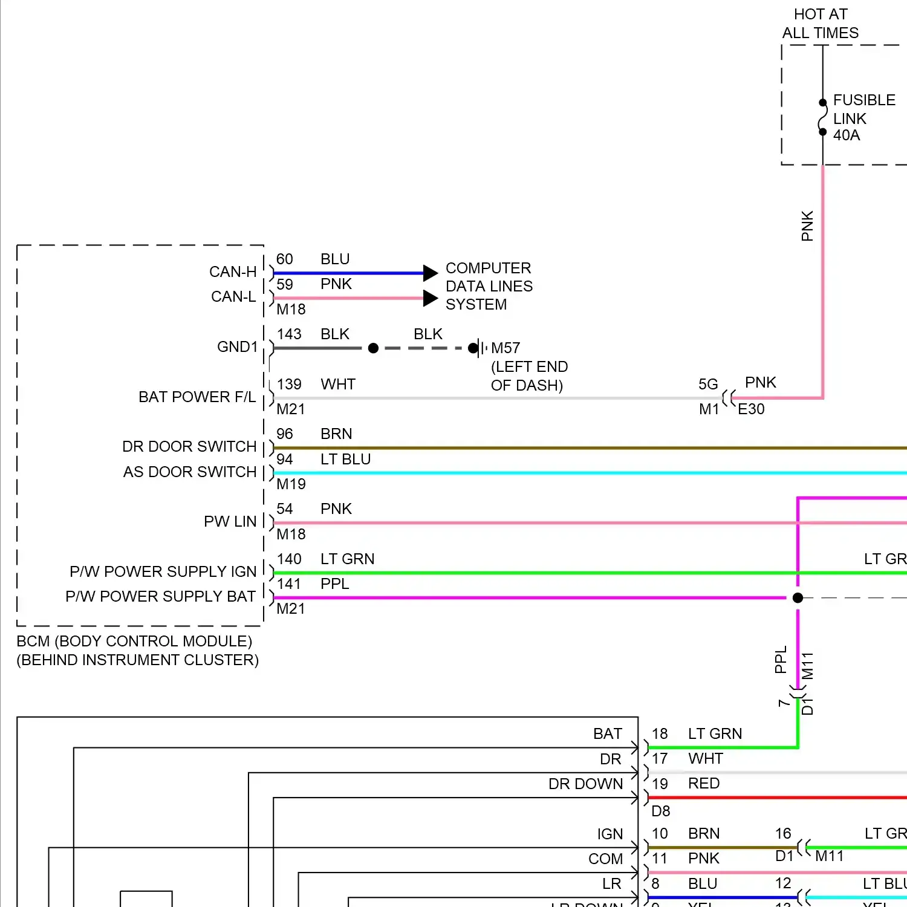The width and height of the screenshot is (907, 907).
Task: Click the pin 16 D1/M11 connector symbol
Action: click(x=804, y=848)
